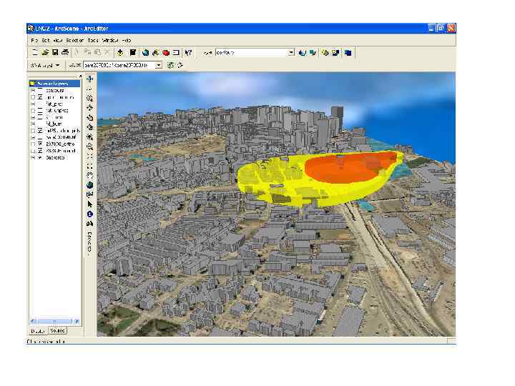Toggle visibility of the bottom table-of-contents layer
Image resolution: width=515 pixels, height=386 pixels.
(x=40, y=157)
